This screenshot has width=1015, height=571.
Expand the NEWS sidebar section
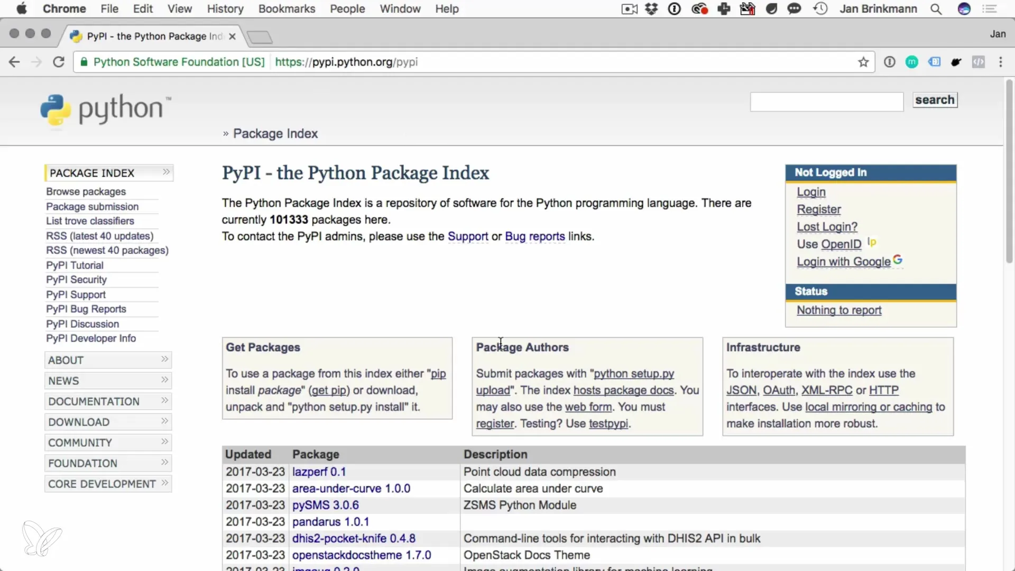[108, 381]
